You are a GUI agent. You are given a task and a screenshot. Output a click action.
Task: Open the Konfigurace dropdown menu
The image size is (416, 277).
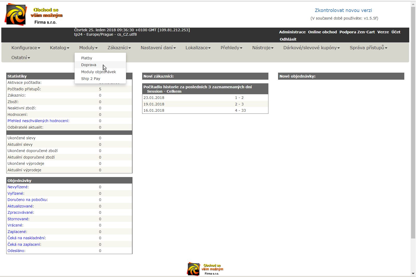click(x=26, y=48)
